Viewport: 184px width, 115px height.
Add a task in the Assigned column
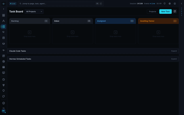coord(116,32)
